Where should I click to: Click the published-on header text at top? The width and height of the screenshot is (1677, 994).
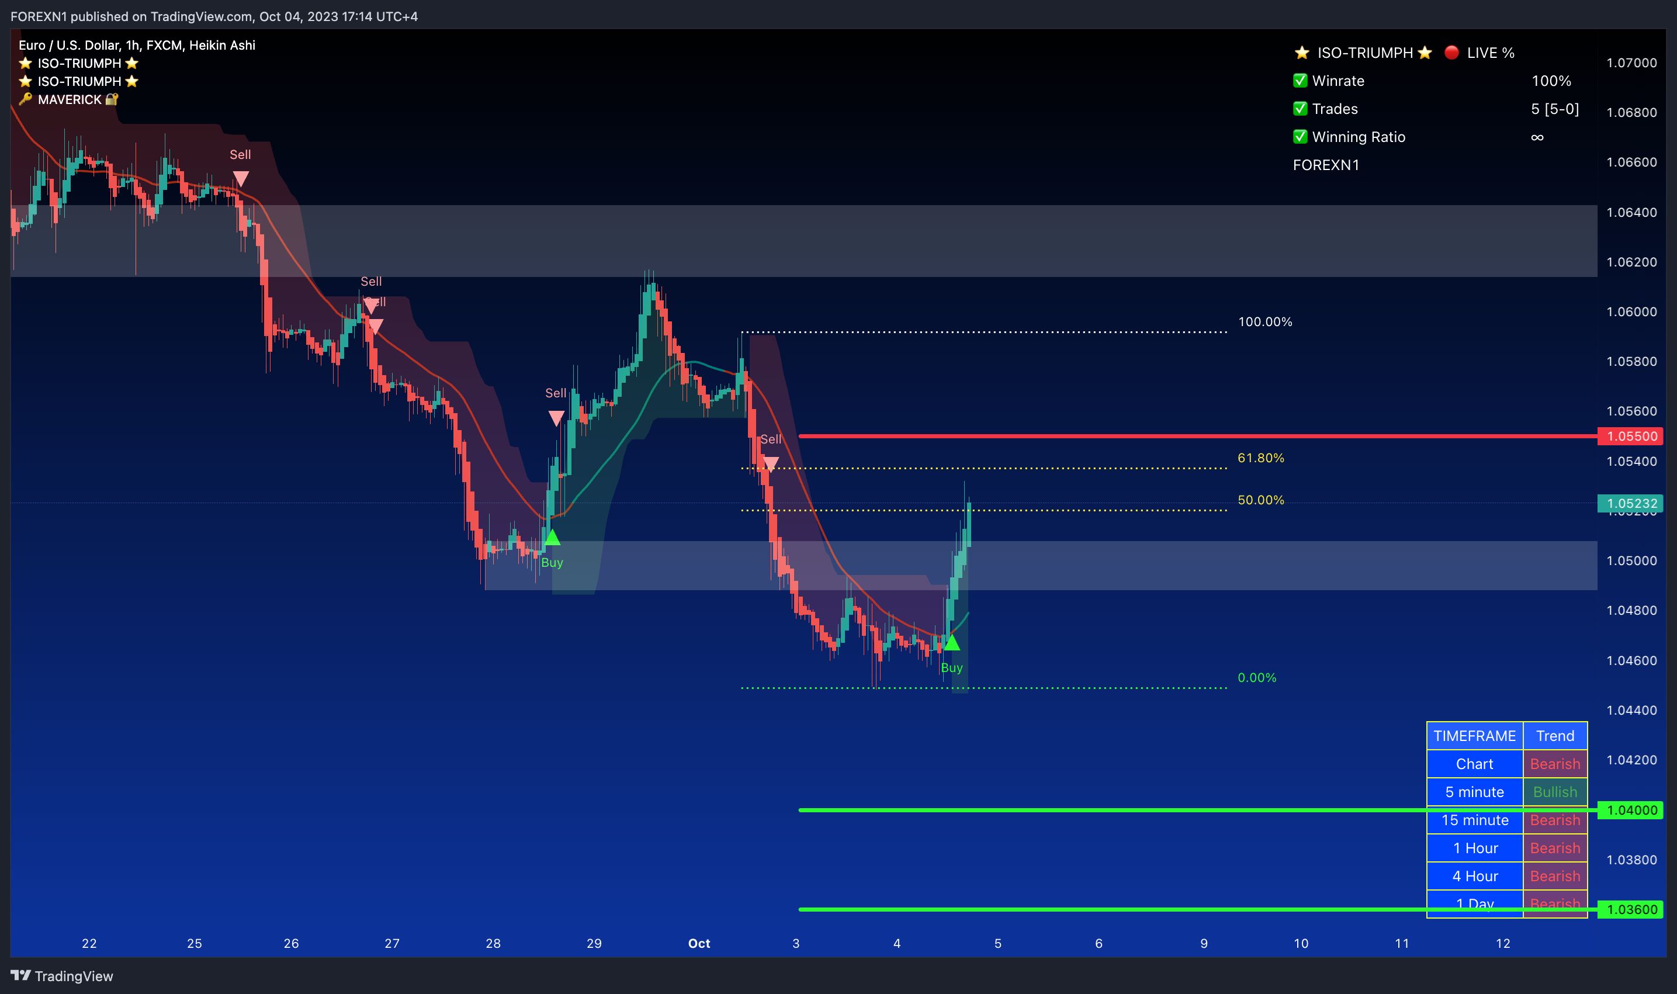(x=214, y=16)
